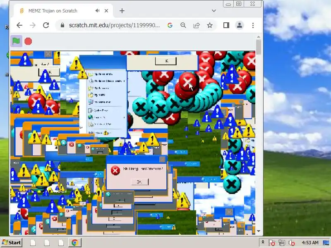Start the project with the green flag
331x248 pixels.
tap(16, 41)
